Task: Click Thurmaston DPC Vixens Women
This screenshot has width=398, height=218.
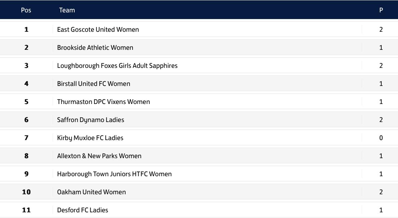Action: [103, 102]
